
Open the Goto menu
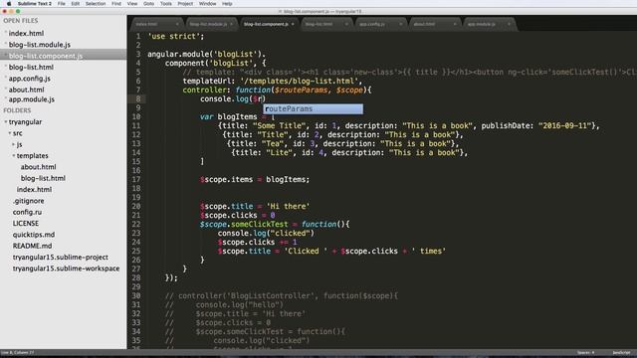pos(148,4)
